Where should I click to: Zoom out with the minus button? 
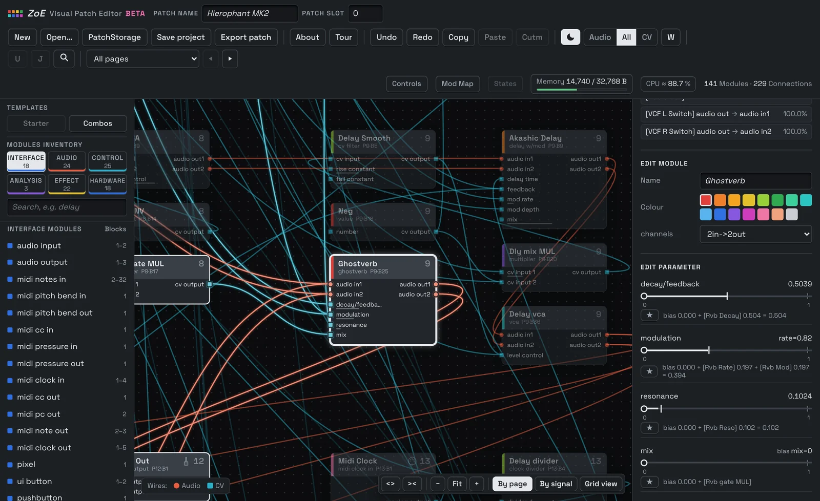click(438, 484)
